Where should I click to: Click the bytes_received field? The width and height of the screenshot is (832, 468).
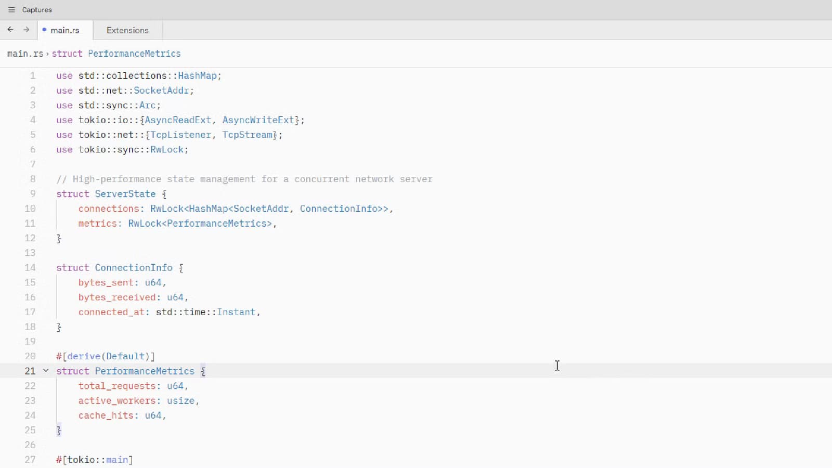pyautogui.click(x=117, y=297)
